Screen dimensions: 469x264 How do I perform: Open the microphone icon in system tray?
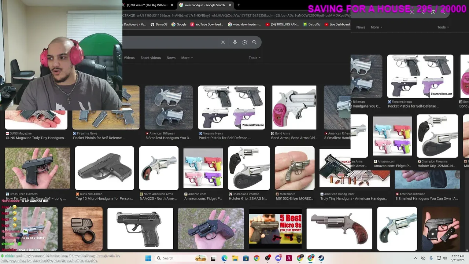pyautogui.click(x=431, y=258)
